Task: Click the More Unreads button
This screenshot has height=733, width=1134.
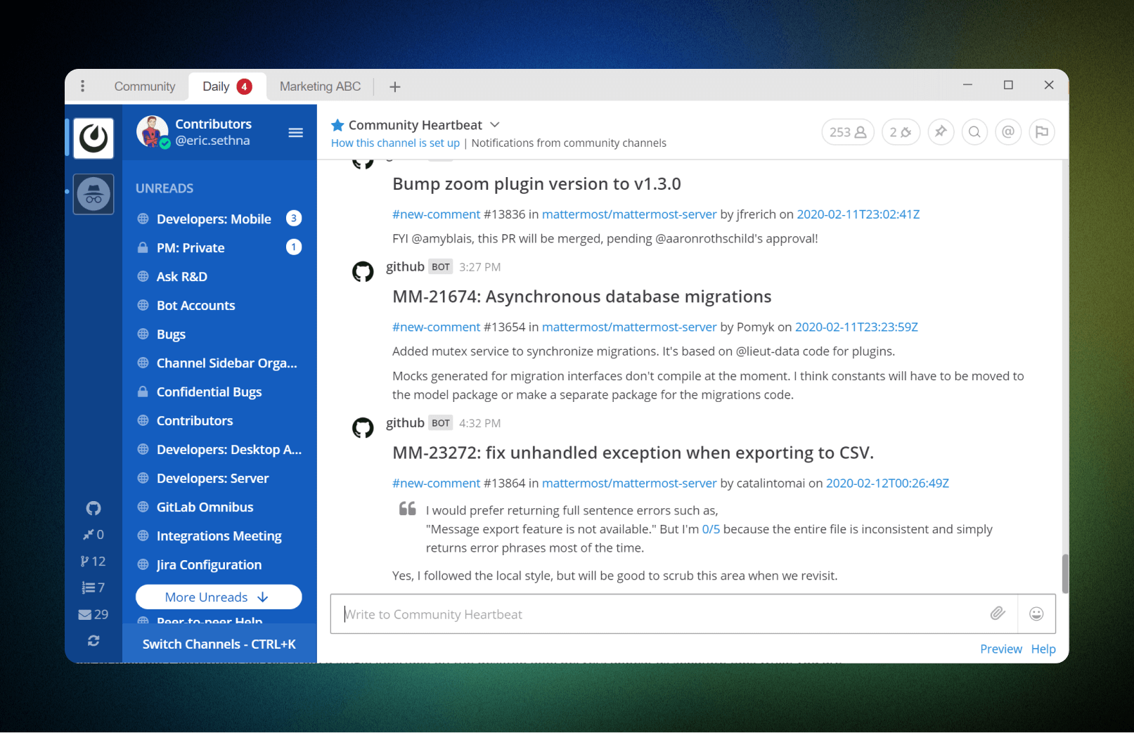Action: [219, 597]
